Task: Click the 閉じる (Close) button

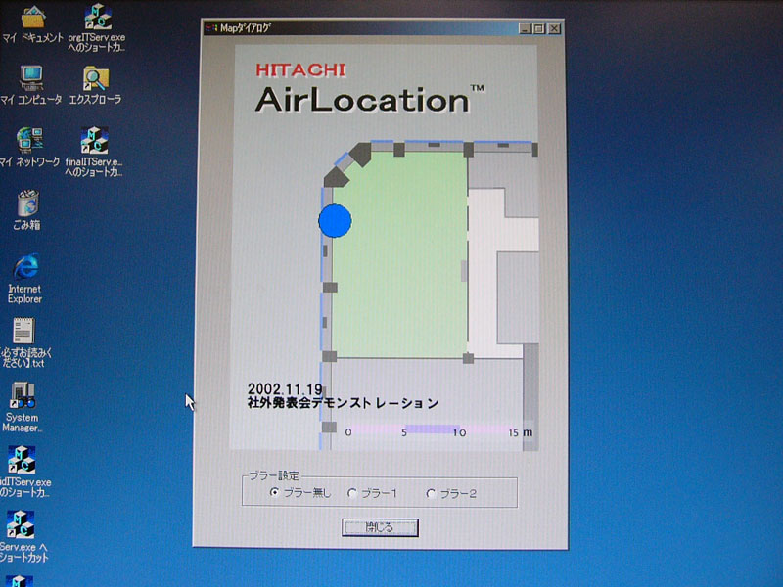Action: click(x=380, y=527)
